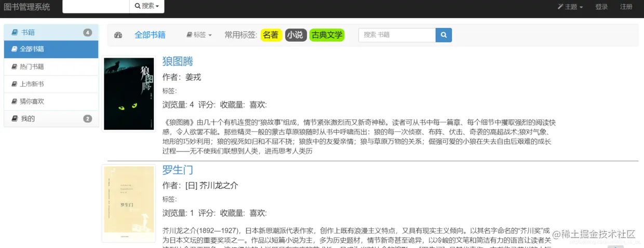
Task: Open the 主题 theme dropdown
Action: click(570, 7)
